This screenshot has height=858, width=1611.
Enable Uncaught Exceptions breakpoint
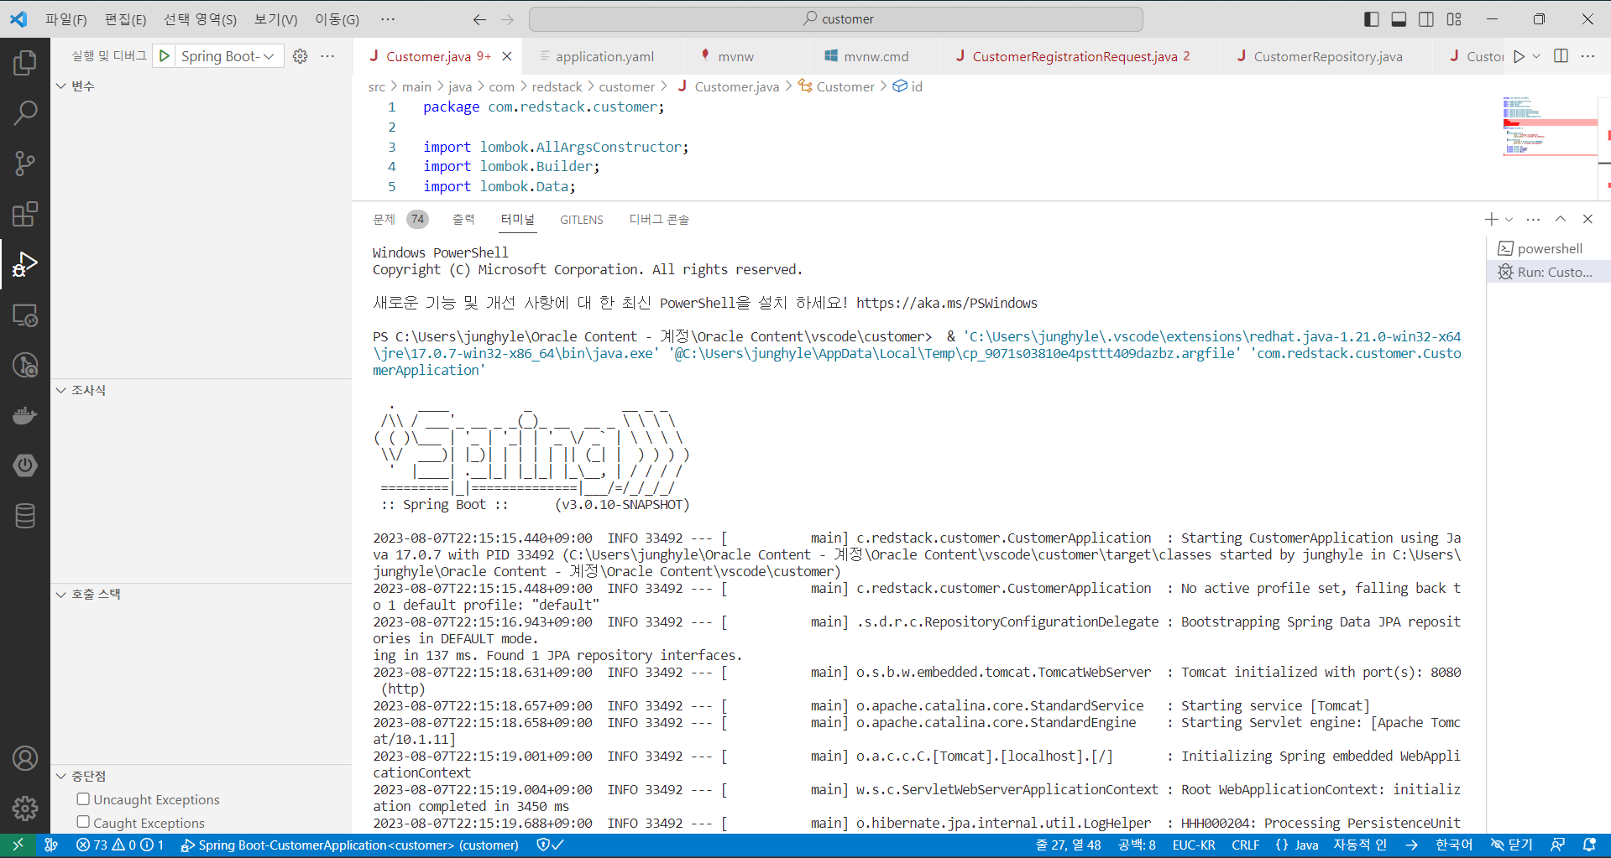(83, 799)
